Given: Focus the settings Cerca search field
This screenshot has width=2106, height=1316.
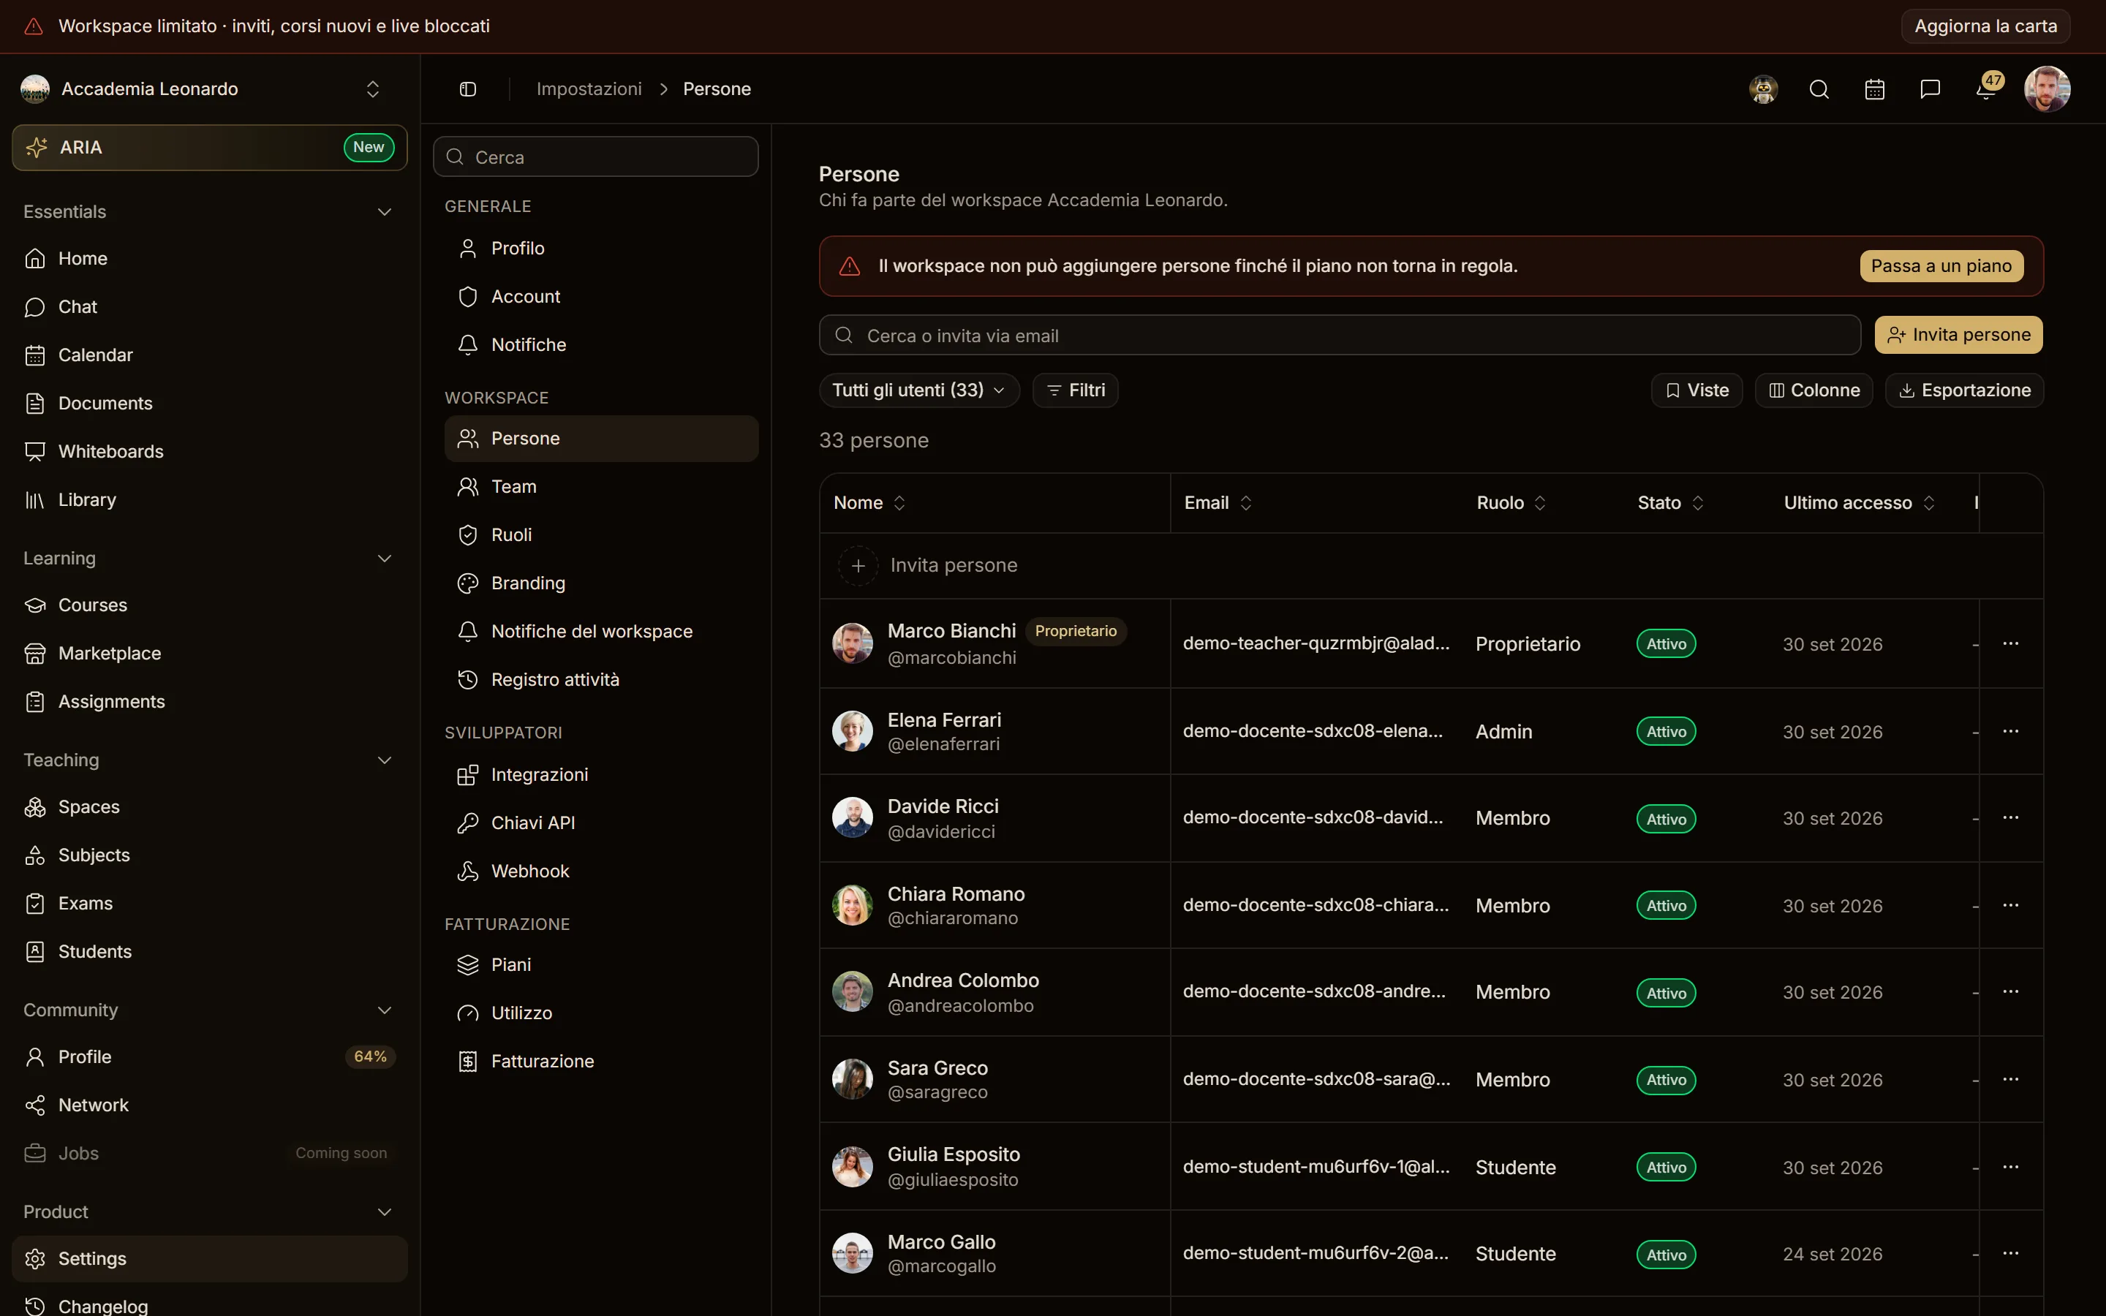Looking at the screenshot, I should coord(596,156).
